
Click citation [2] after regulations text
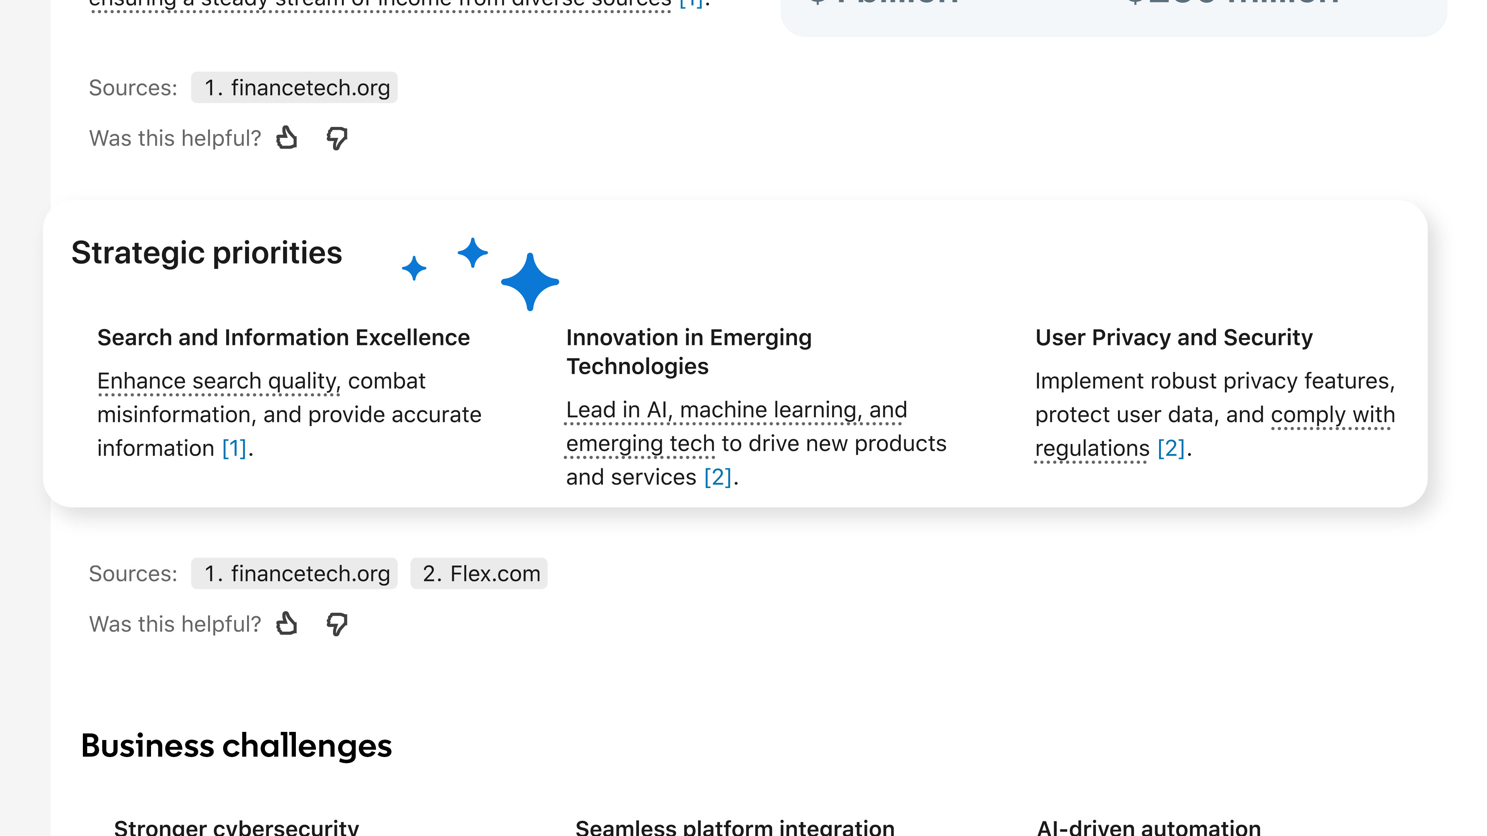(1171, 448)
